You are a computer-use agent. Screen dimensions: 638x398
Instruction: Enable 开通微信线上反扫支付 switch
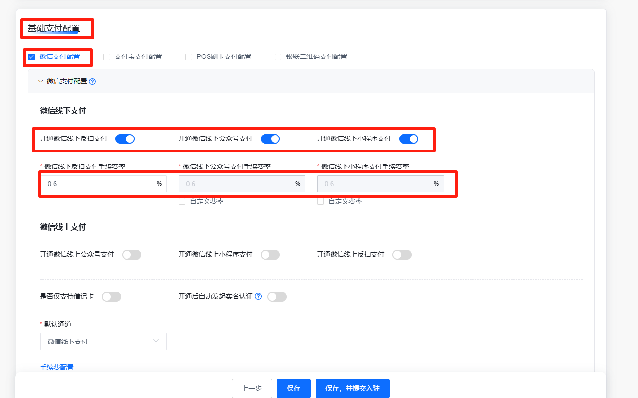tap(402, 255)
